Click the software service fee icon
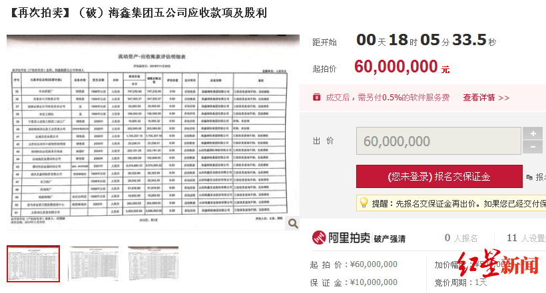Image resolution: width=546 pixels, height=293 pixels. (316, 97)
